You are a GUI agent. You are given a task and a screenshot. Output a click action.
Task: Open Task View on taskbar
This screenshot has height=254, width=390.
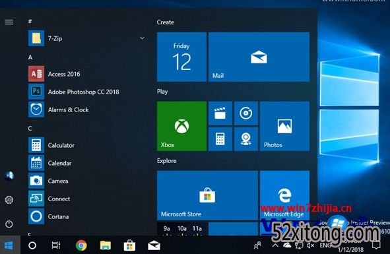(56, 245)
